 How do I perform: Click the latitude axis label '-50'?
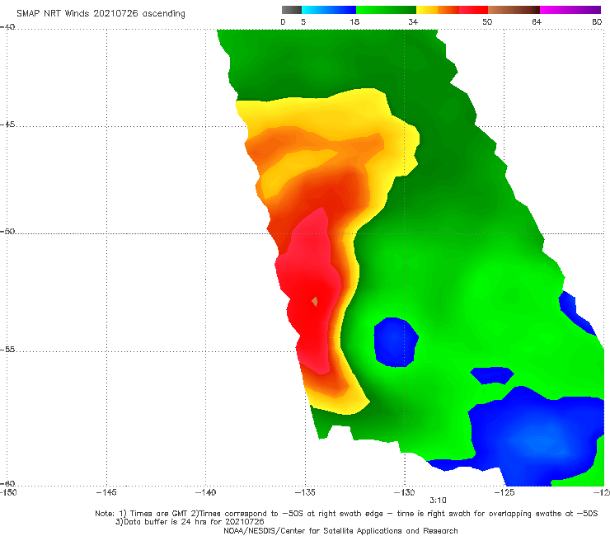click(x=7, y=232)
